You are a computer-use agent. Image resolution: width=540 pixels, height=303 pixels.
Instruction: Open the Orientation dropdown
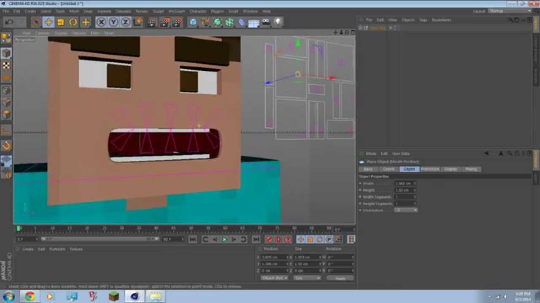[406, 210]
